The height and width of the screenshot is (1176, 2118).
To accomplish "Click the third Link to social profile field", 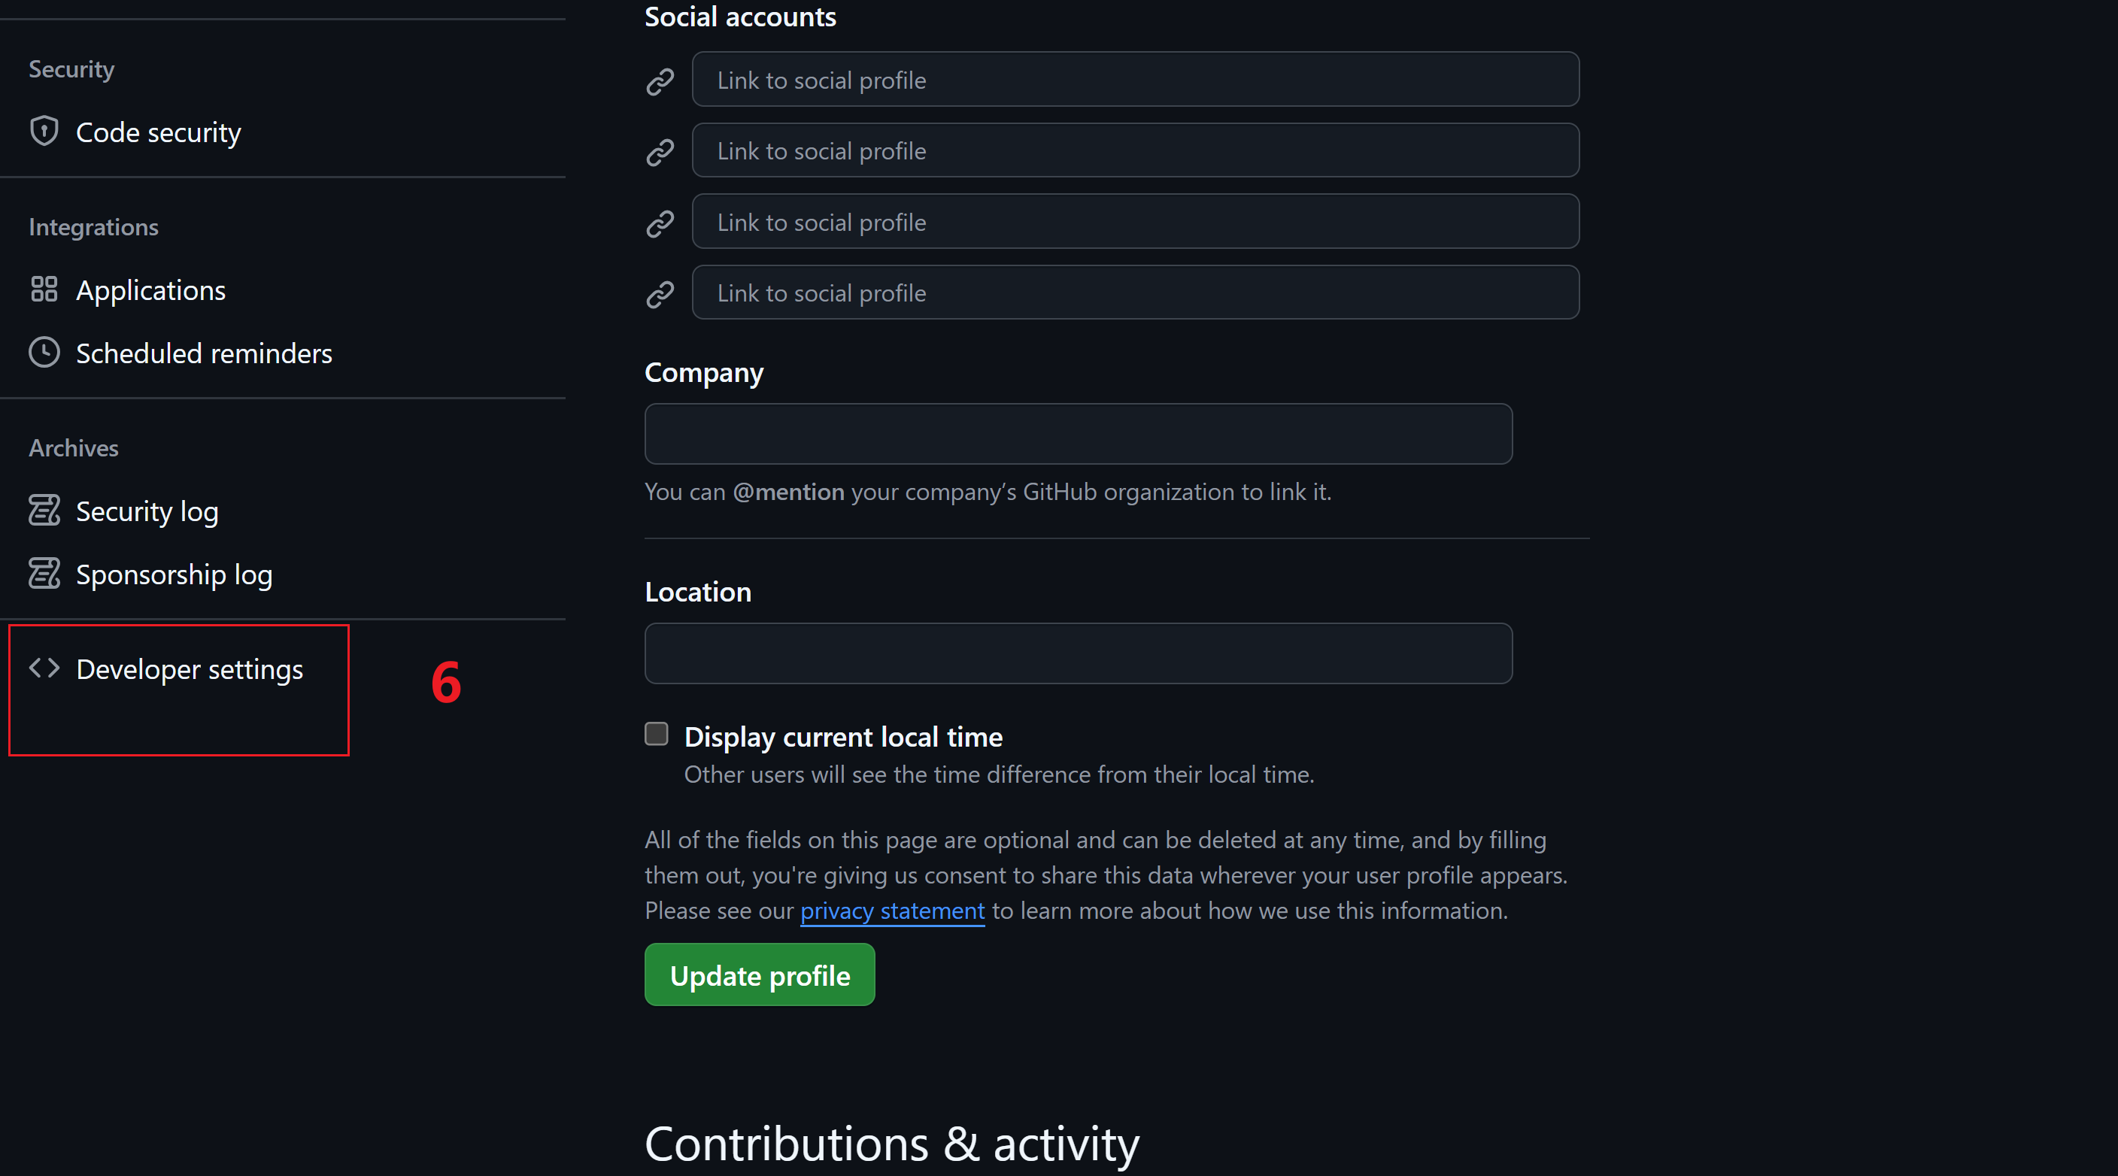I will click(1135, 221).
